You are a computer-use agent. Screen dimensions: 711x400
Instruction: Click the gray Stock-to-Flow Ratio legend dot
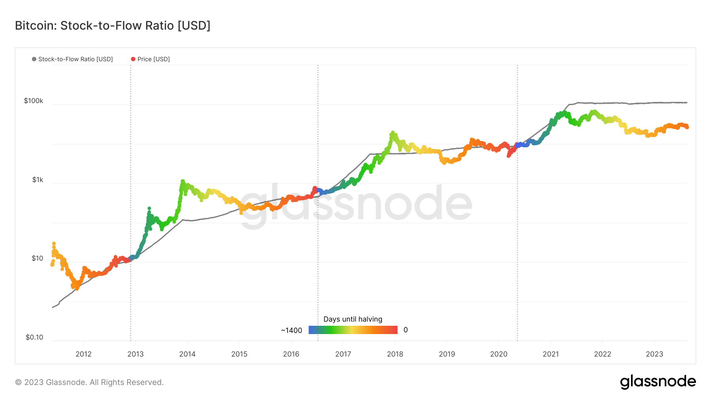[34, 59]
